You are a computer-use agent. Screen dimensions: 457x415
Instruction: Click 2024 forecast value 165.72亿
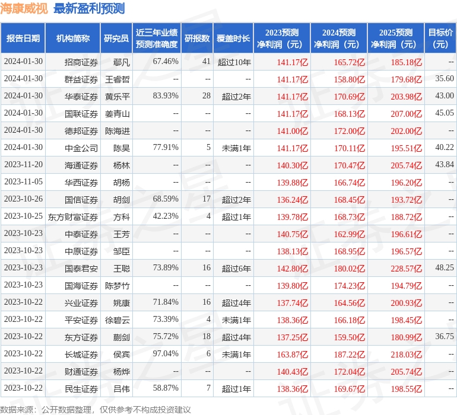pos(350,62)
